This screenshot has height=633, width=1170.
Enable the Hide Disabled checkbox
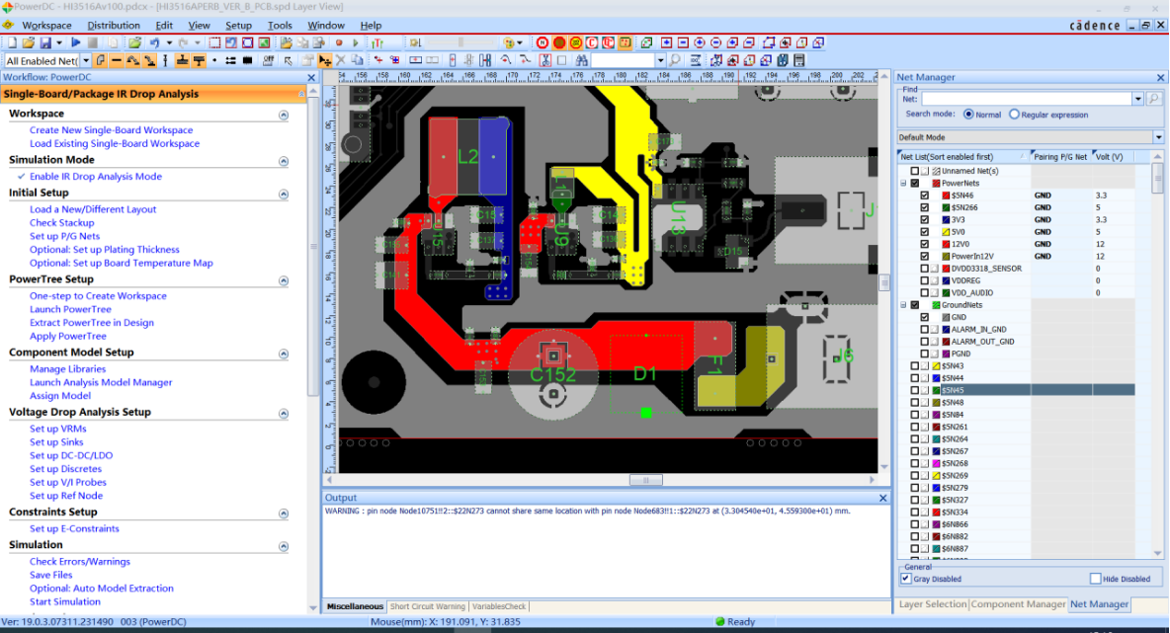tap(1095, 579)
